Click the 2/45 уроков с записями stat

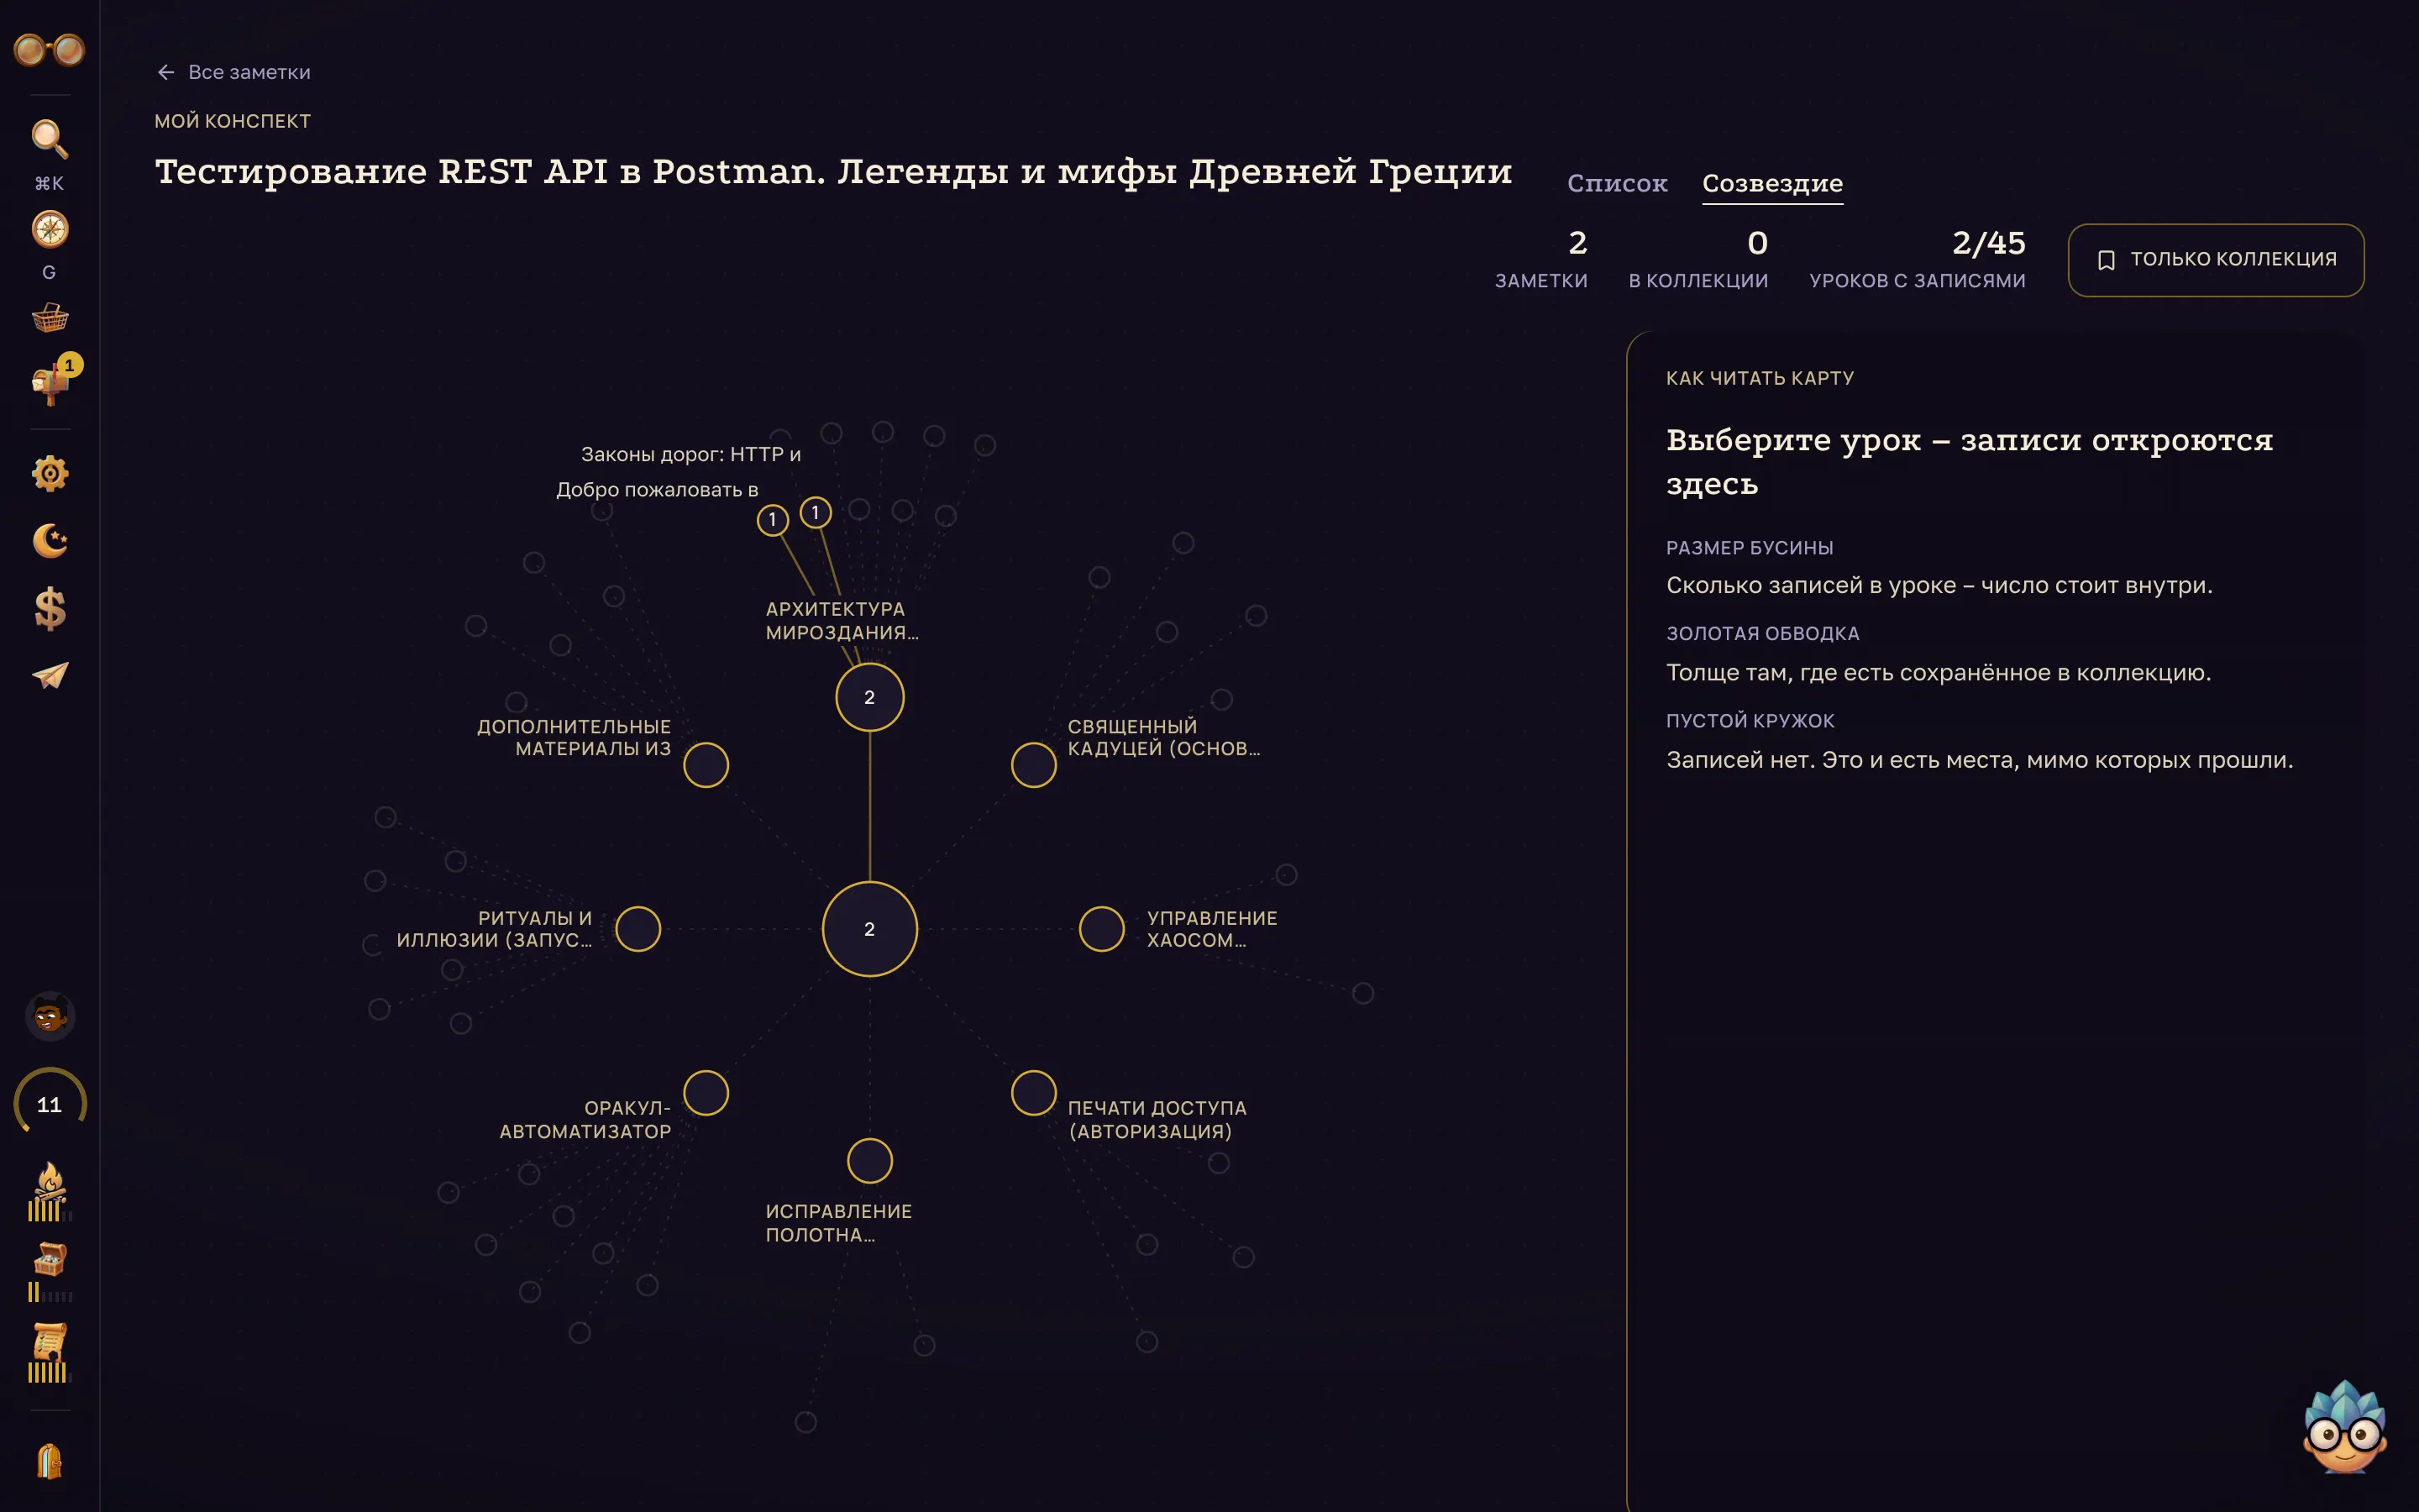(x=1916, y=259)
